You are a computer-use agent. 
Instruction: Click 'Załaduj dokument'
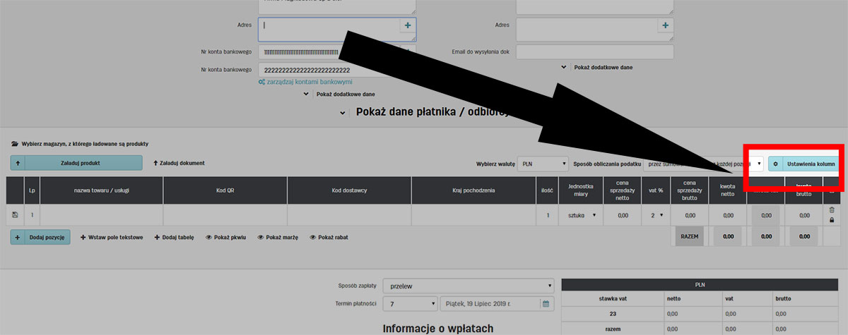point(179,163)
